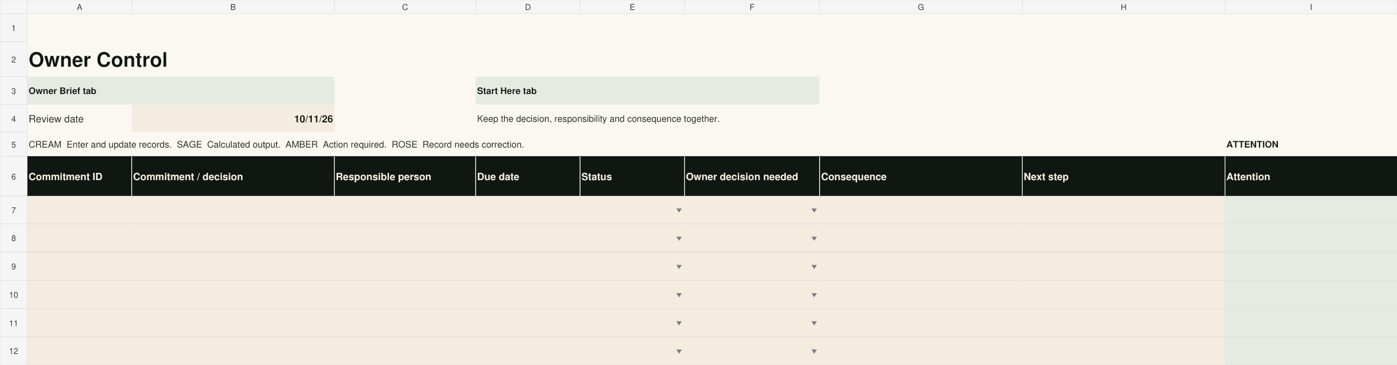
Task: Select row 8 header
Action: click(x=13, y=239)
